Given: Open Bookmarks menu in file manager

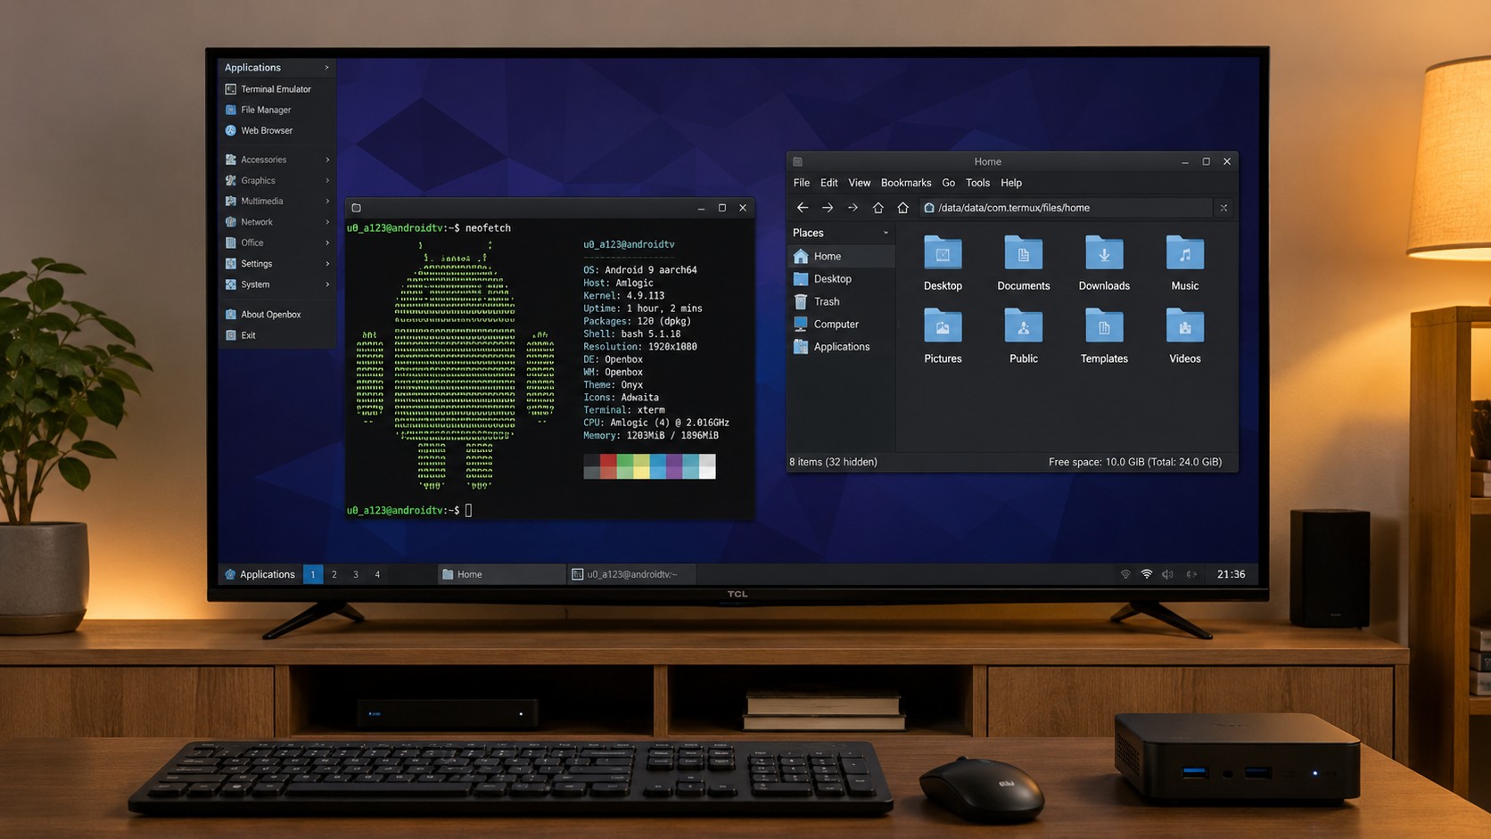Looking at the screenshot, I should tap(906, 183).
